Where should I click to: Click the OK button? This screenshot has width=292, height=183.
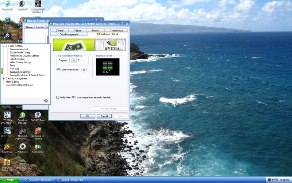coord(88,116)
